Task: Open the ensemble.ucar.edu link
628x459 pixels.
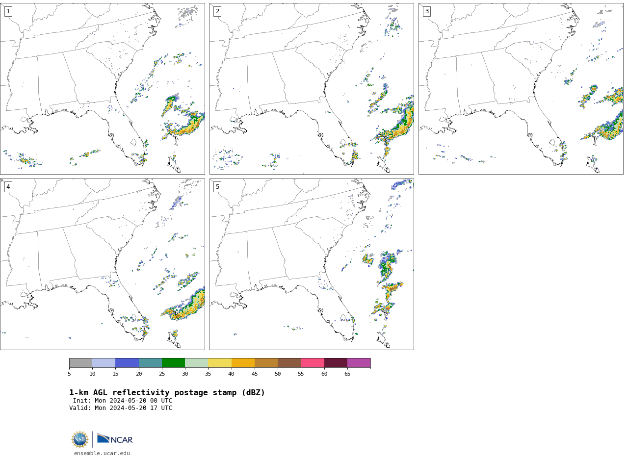Action: coord(102,454)
